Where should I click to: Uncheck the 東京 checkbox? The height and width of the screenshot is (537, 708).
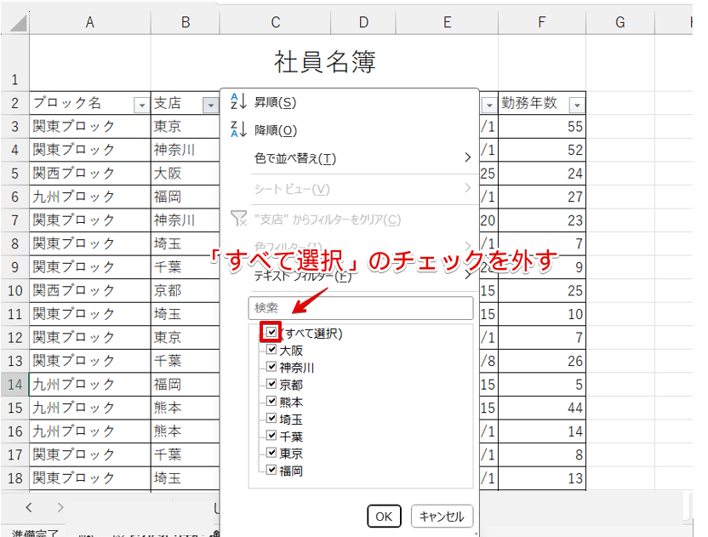(271, 453)
